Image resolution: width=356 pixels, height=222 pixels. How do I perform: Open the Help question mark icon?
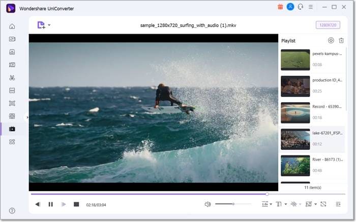pyautogui.click(x=12, y=211)
